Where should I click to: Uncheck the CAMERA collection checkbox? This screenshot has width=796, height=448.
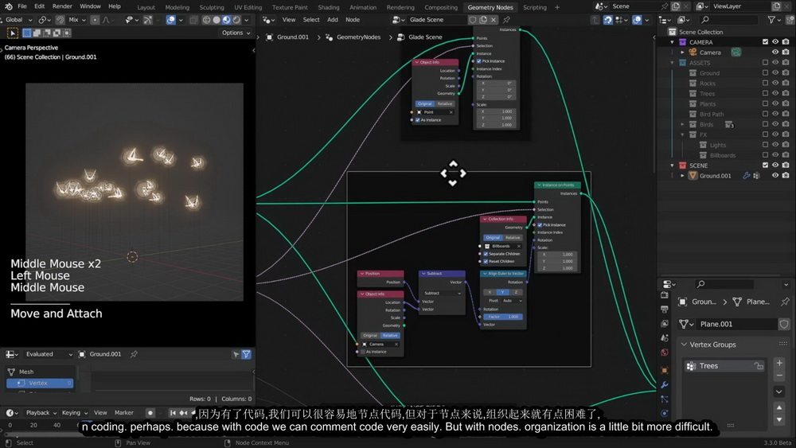click(x=765, y=42)
